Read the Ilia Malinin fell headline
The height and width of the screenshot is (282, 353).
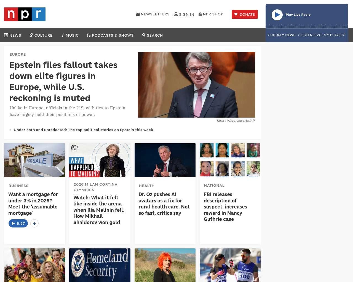[x=99, y=210]
